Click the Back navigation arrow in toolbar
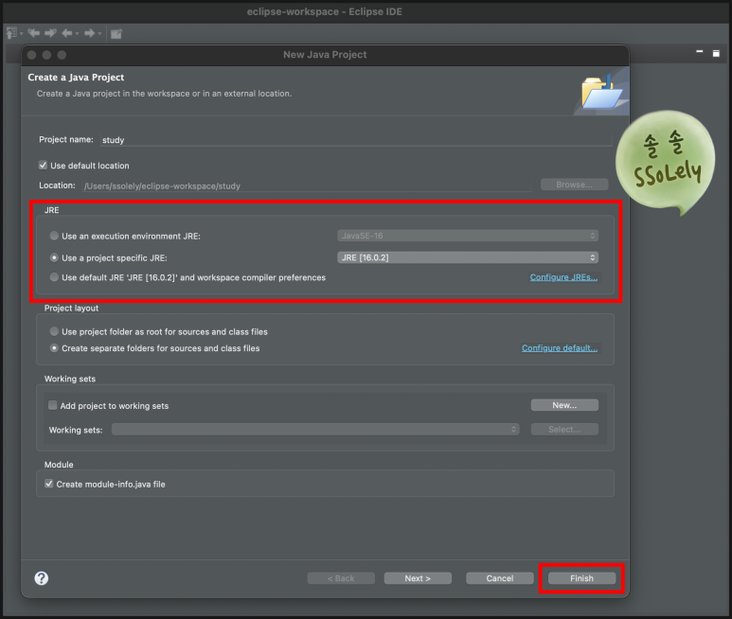The width and height of the screenshot is (732, 619). (66, 33)
